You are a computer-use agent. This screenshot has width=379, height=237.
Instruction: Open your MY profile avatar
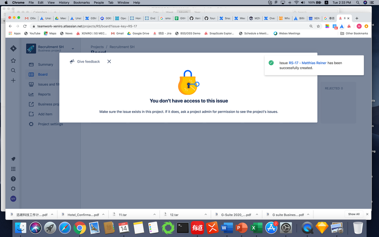pos(13,198)
